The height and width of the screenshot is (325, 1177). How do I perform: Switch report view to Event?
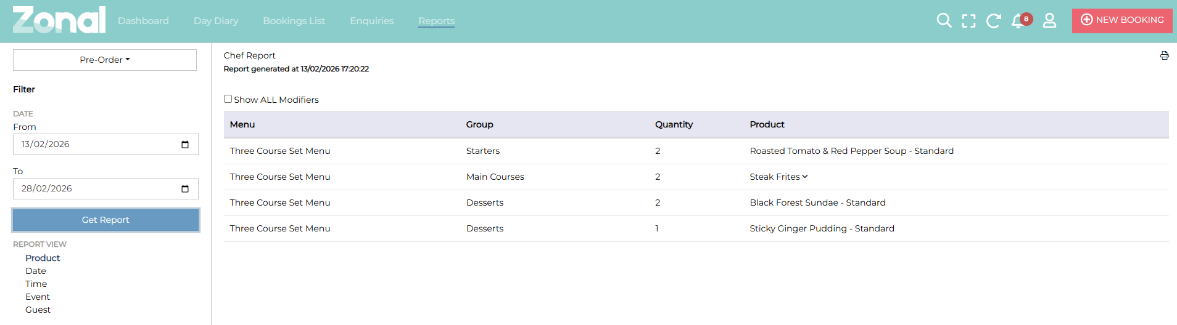[x=38, y=297]
